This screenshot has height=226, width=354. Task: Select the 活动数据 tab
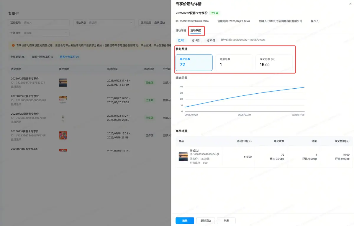point(196,30)
